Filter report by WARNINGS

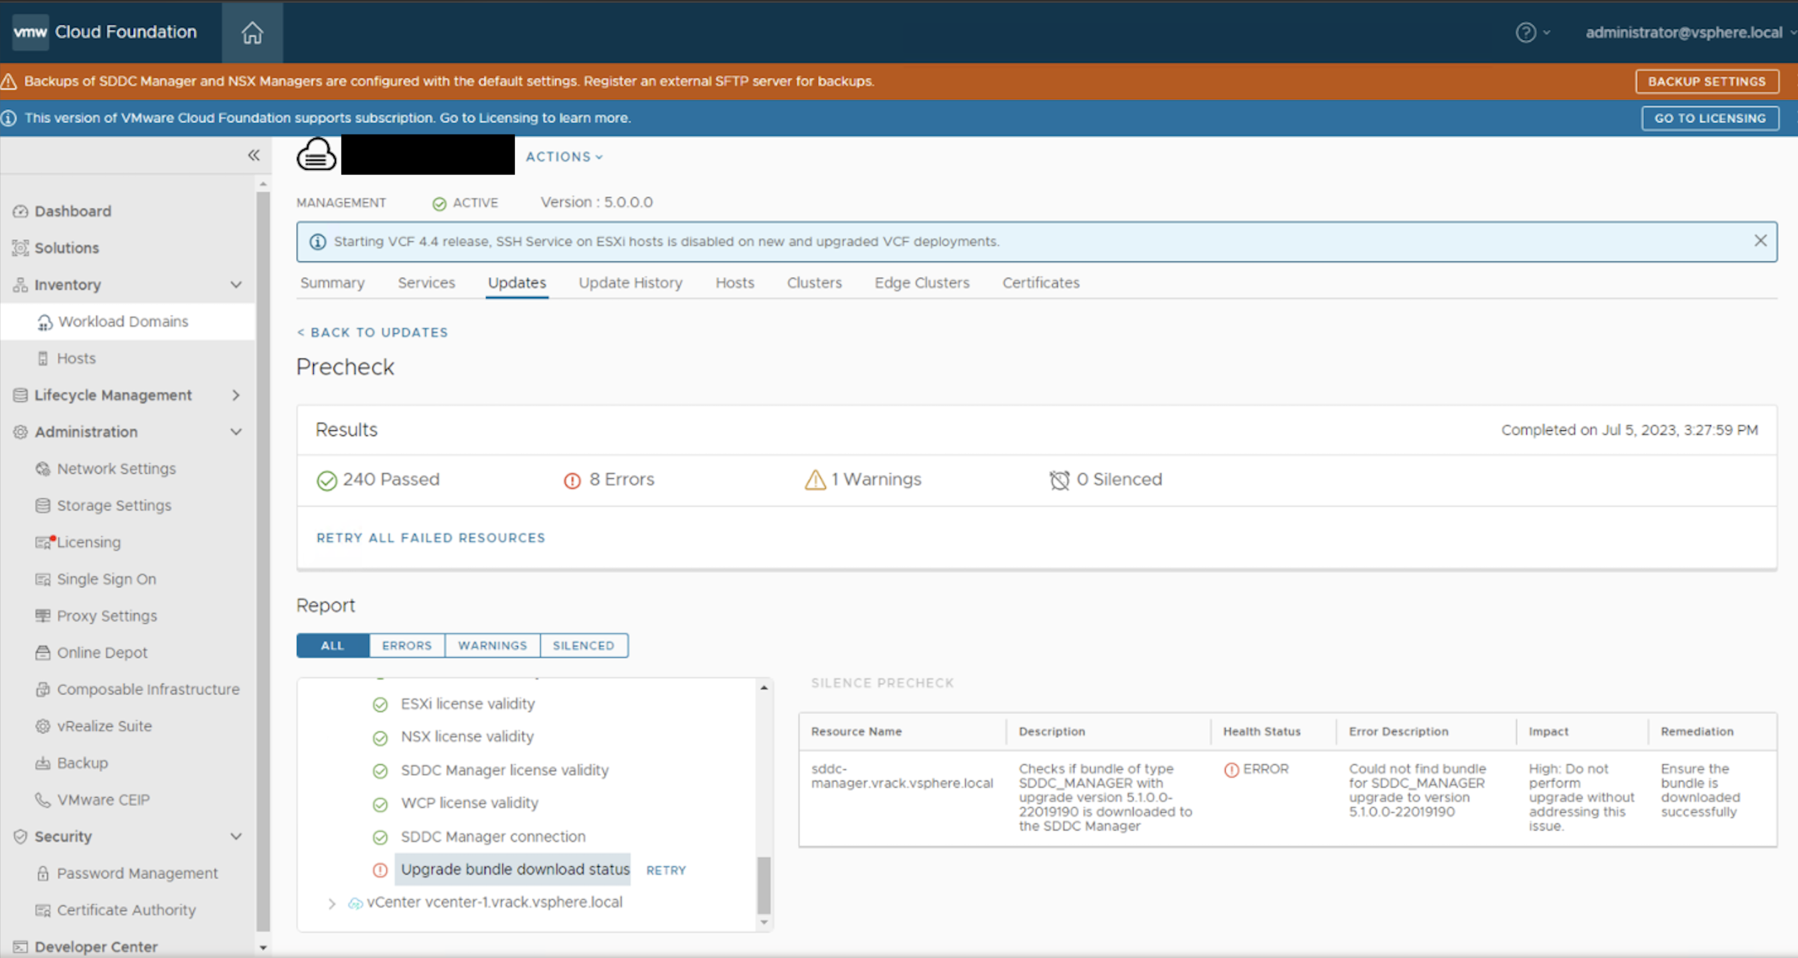(x=492, y=646)
